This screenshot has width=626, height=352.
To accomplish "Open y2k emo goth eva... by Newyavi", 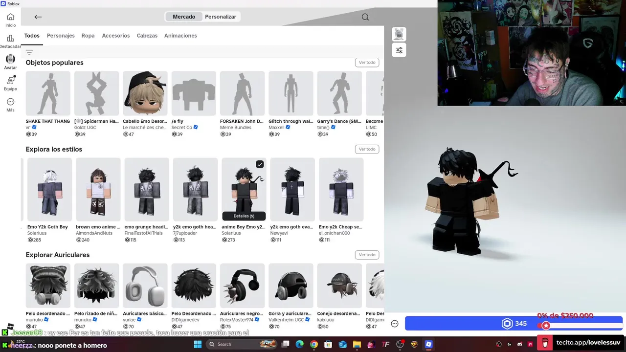I will pos(292,190).
